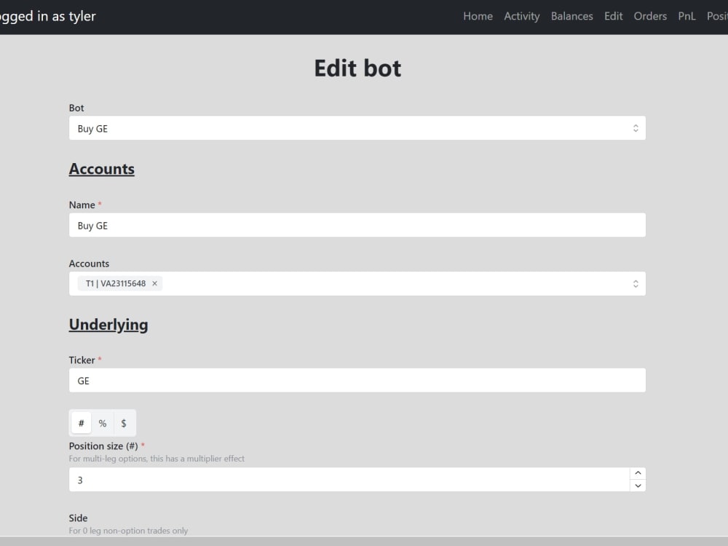Open the Home page from the navbar

tap(478, 16)
